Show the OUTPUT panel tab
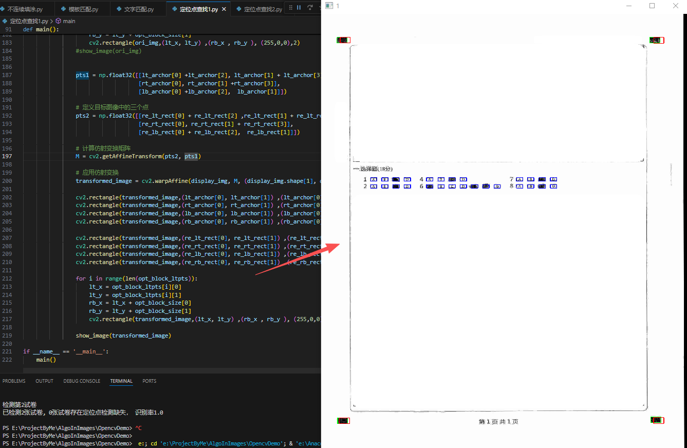687x448 pixels. tap(44, 381)
